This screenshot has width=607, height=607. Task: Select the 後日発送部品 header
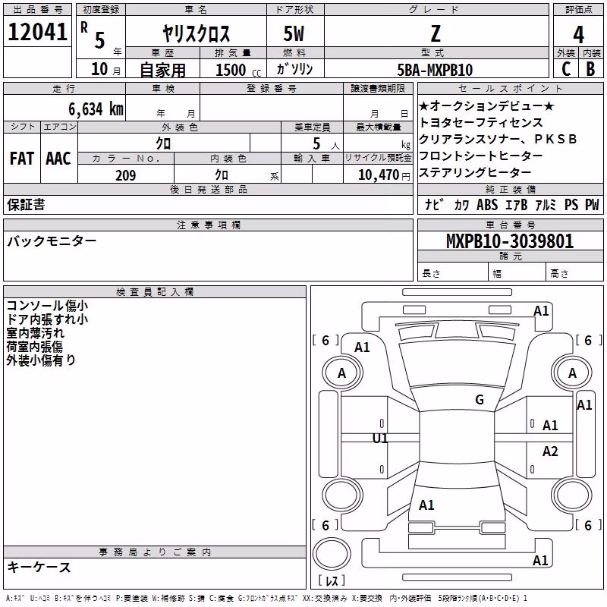point(209,189)
